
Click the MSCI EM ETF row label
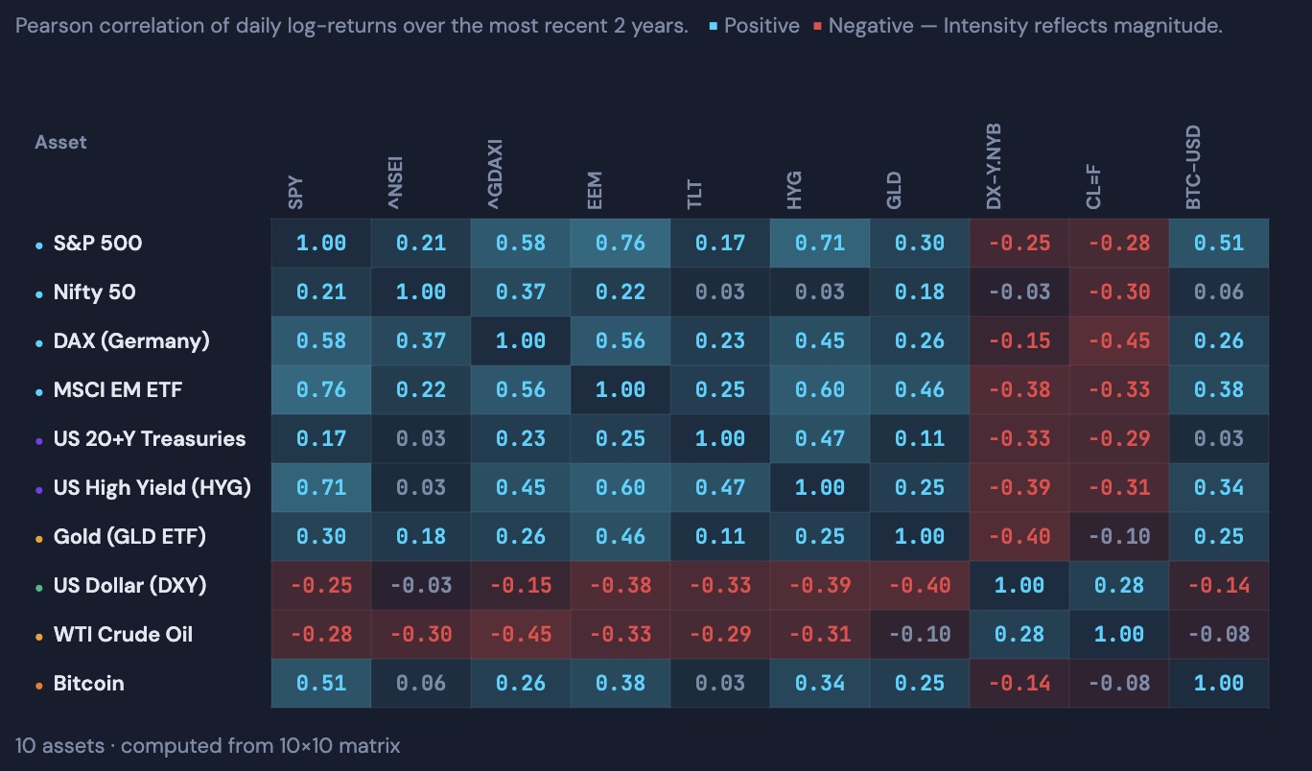pyautogui.click(x=117, y=390)
